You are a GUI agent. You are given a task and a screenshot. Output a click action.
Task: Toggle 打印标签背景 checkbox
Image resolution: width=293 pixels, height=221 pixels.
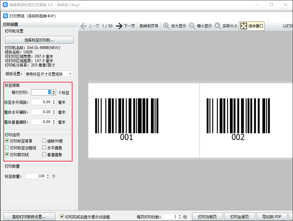[x=7, y=141]
